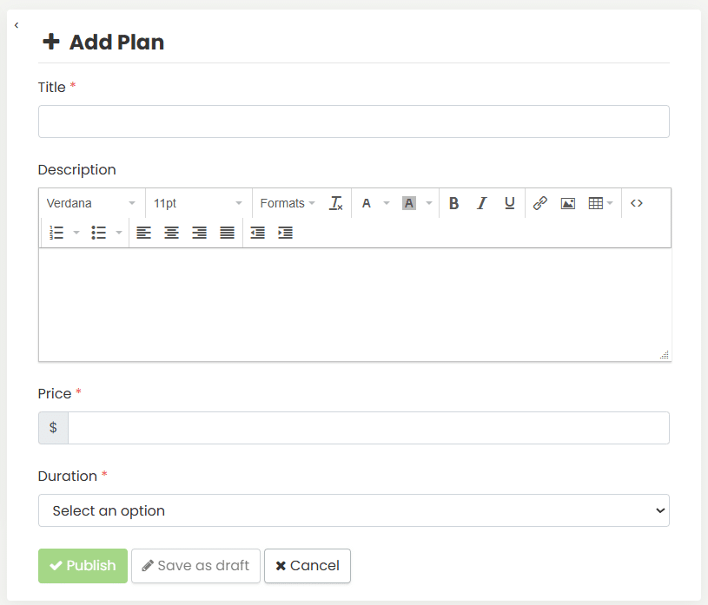Viewport: 708px width, 605px height.
Task: Open the source code view
Action: 637,203
